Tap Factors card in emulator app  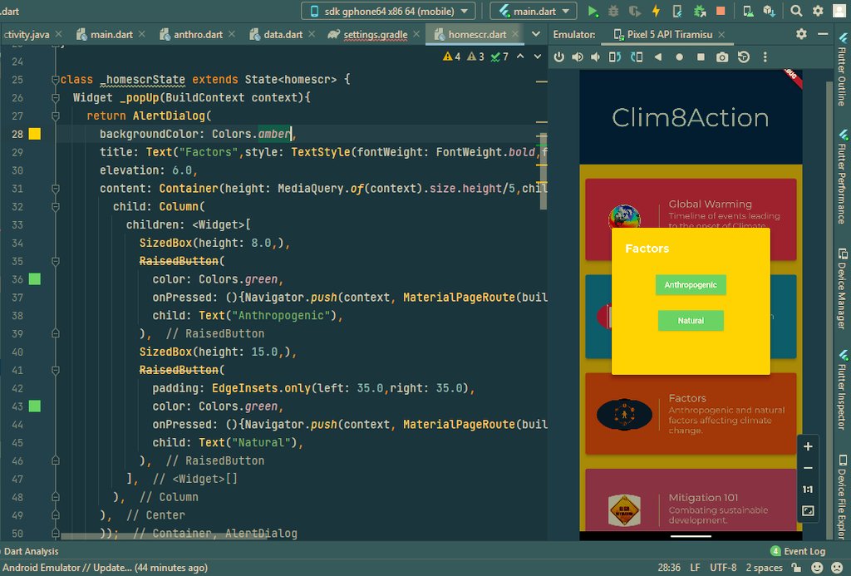point(691,414)
